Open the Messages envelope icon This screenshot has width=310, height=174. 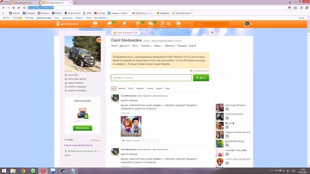tap(95, 23)
